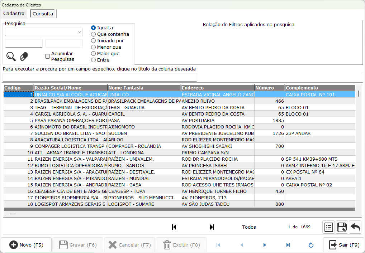Select the UNIALCO nome fantasia cell

tap(144, 94)
